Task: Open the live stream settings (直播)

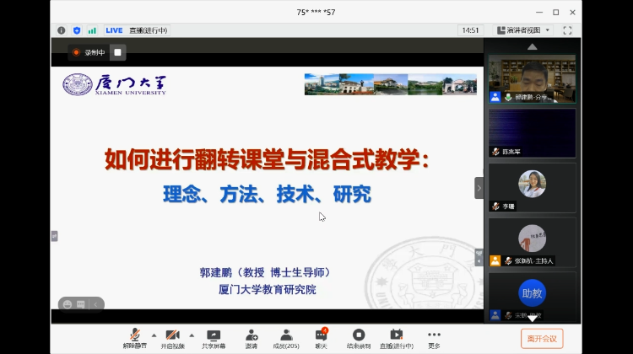Action: (x=396, y=335)
